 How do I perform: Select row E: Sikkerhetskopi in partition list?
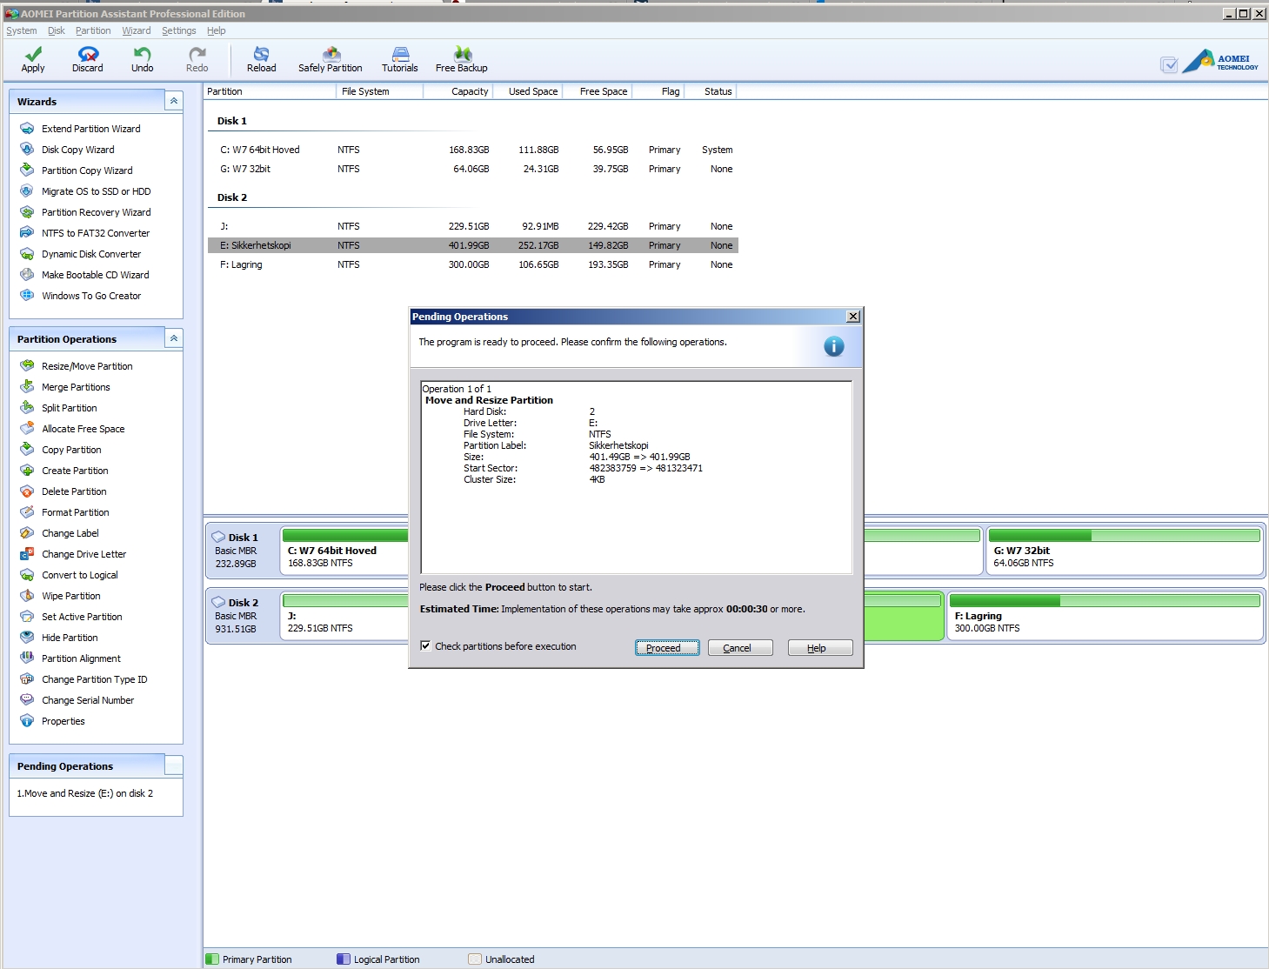pos(473,245)
